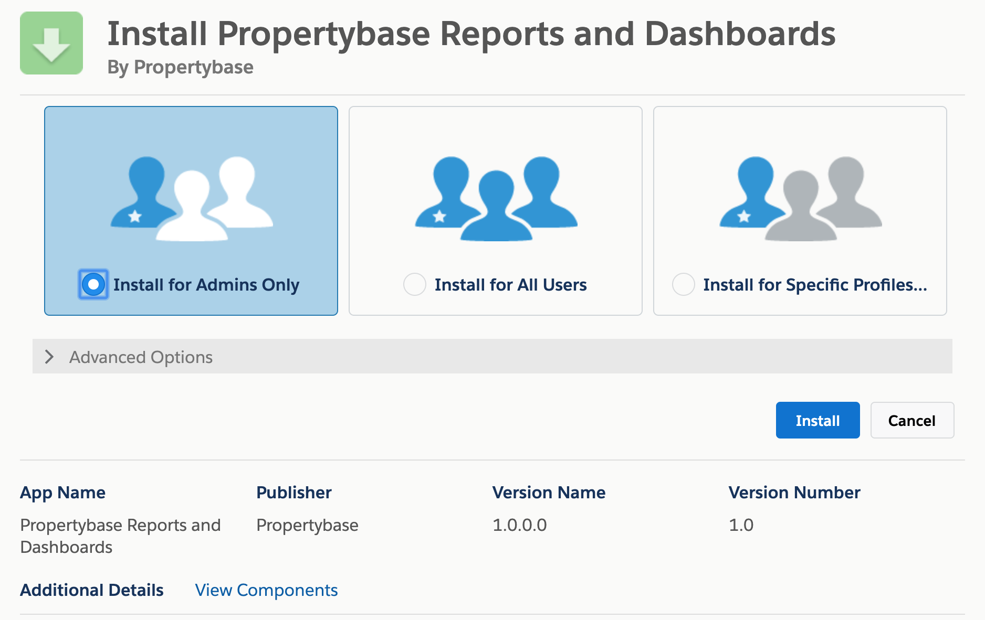Click the 1.0.0.0 version name value
Image resolution: width=985 pixels, height=620 pixels.
(x=520, y=525)
